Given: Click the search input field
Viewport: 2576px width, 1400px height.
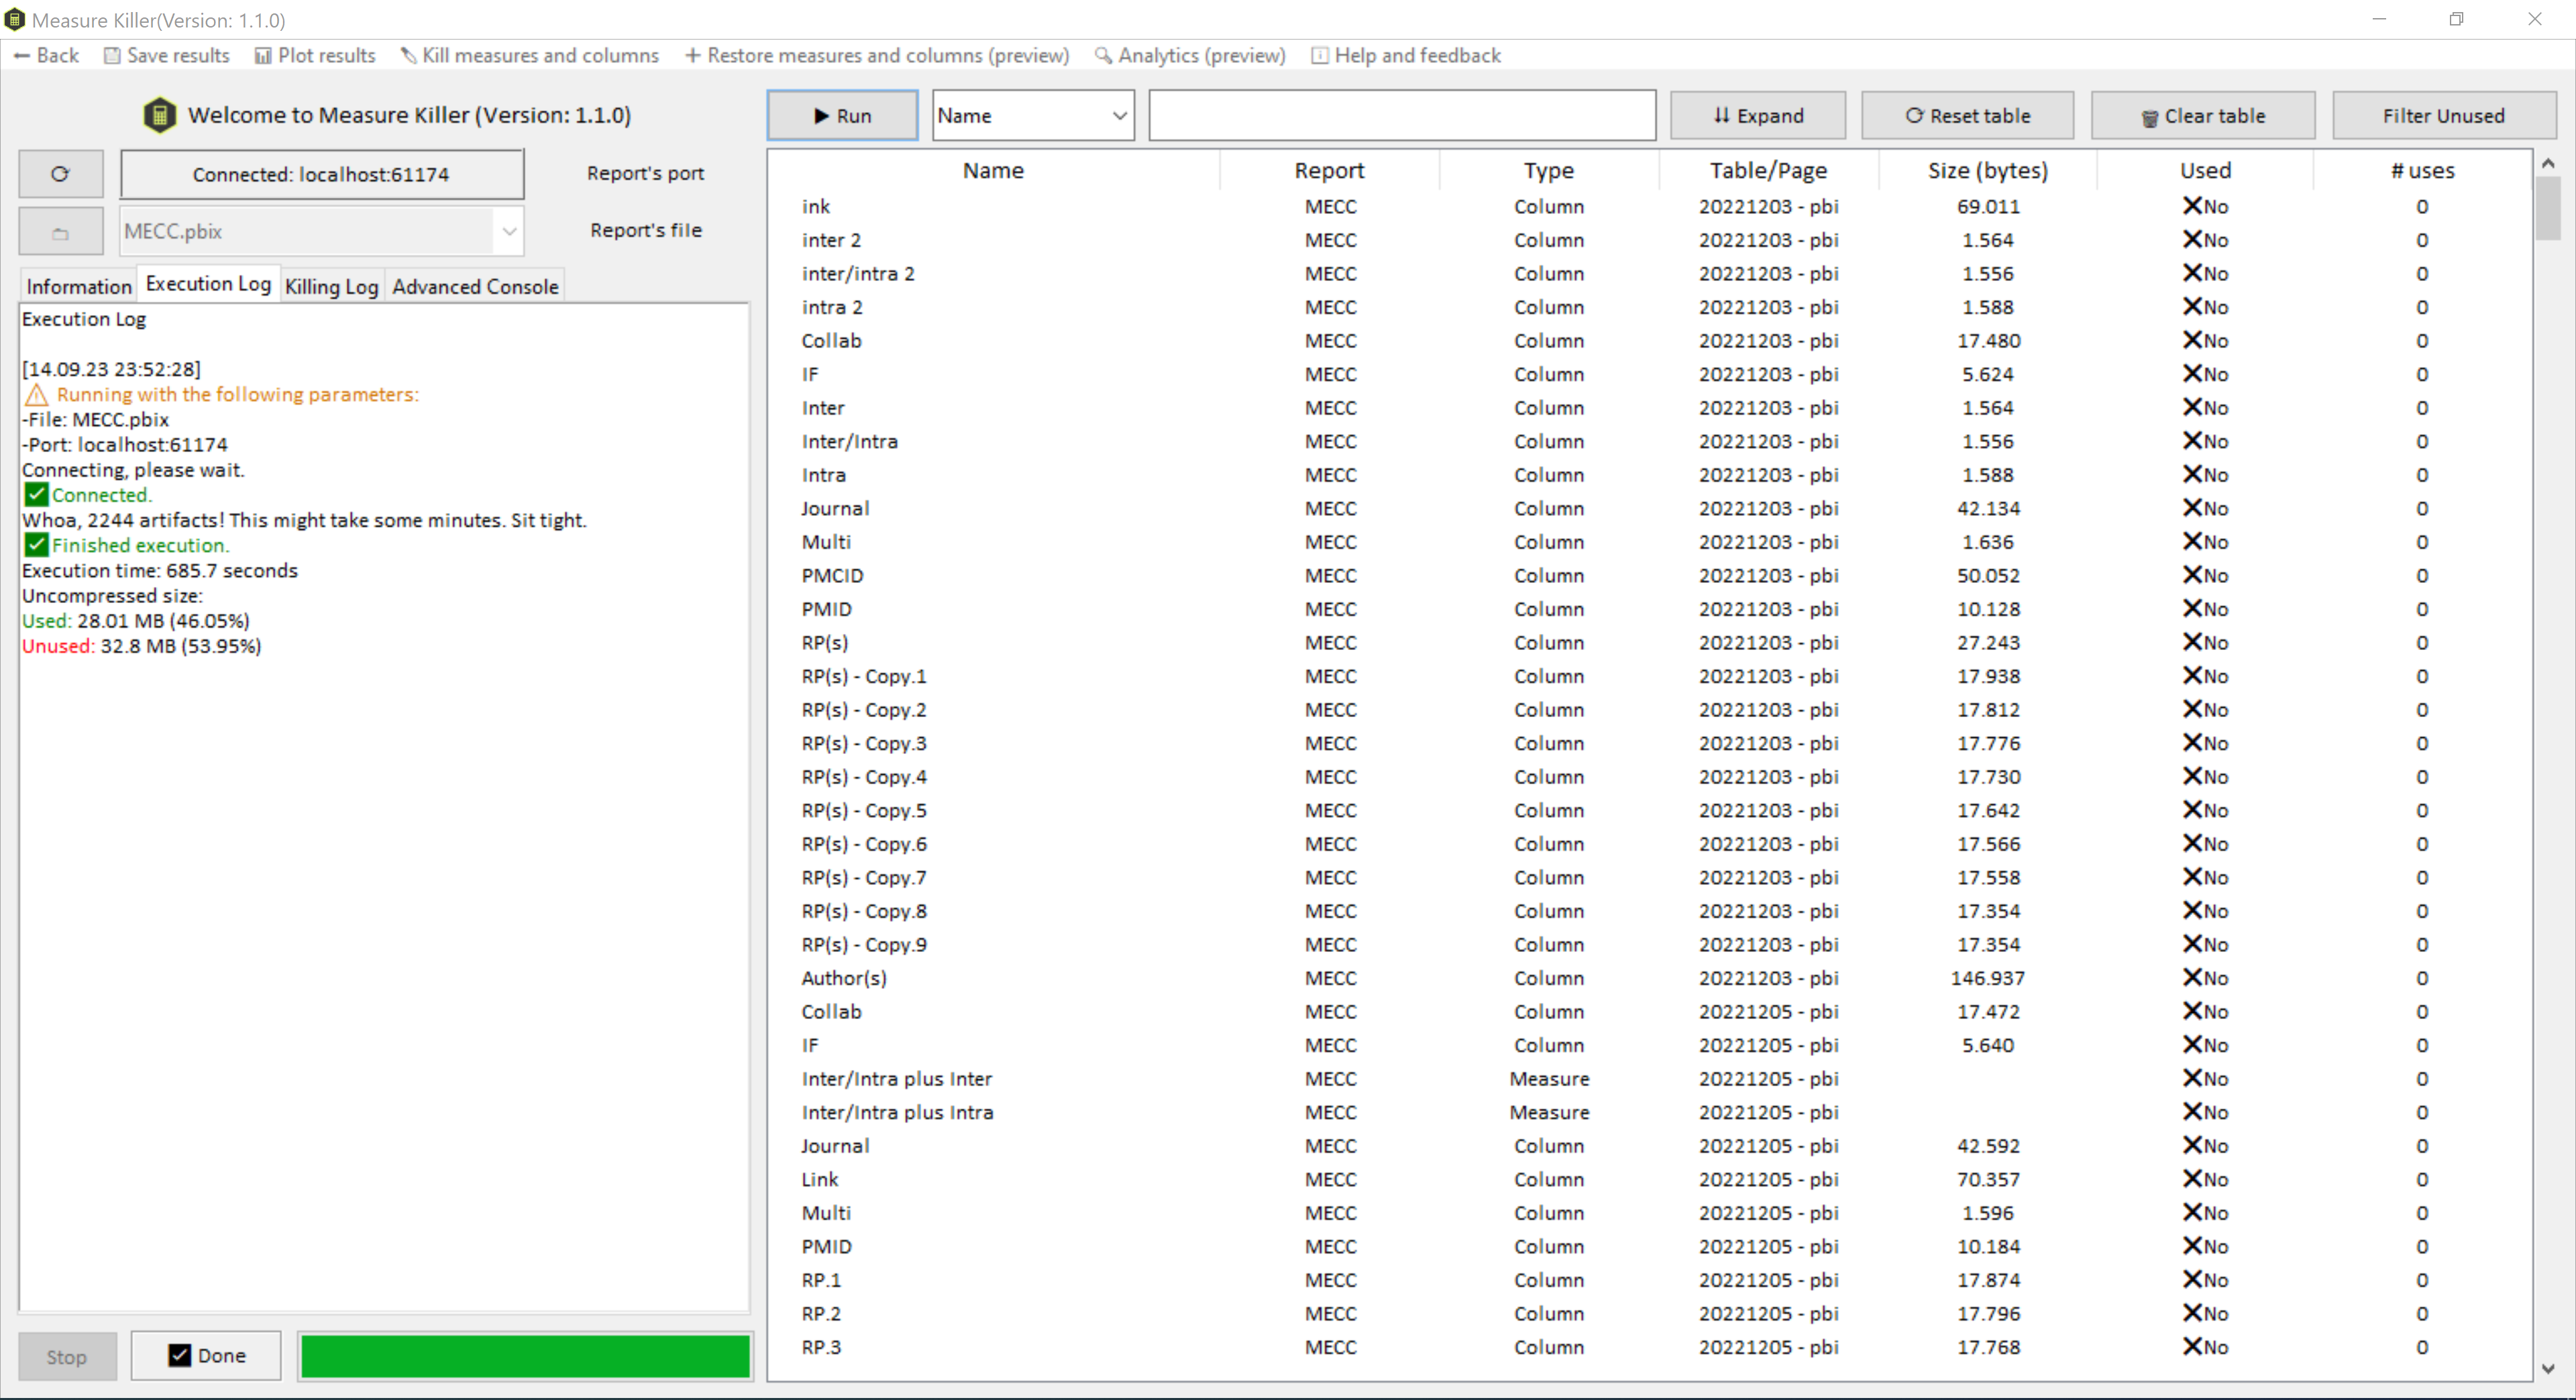Looking at the screenshot, I should click(x=1400, y=115).
